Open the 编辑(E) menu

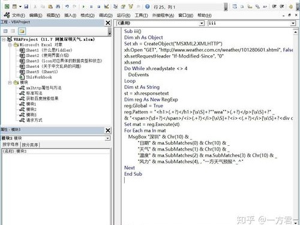coord(35,16)
